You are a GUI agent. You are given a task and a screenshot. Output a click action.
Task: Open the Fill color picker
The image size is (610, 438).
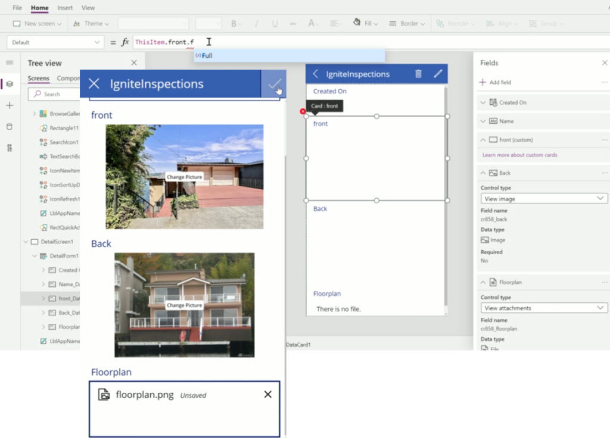pyautogui.click(x=365, y=23)
